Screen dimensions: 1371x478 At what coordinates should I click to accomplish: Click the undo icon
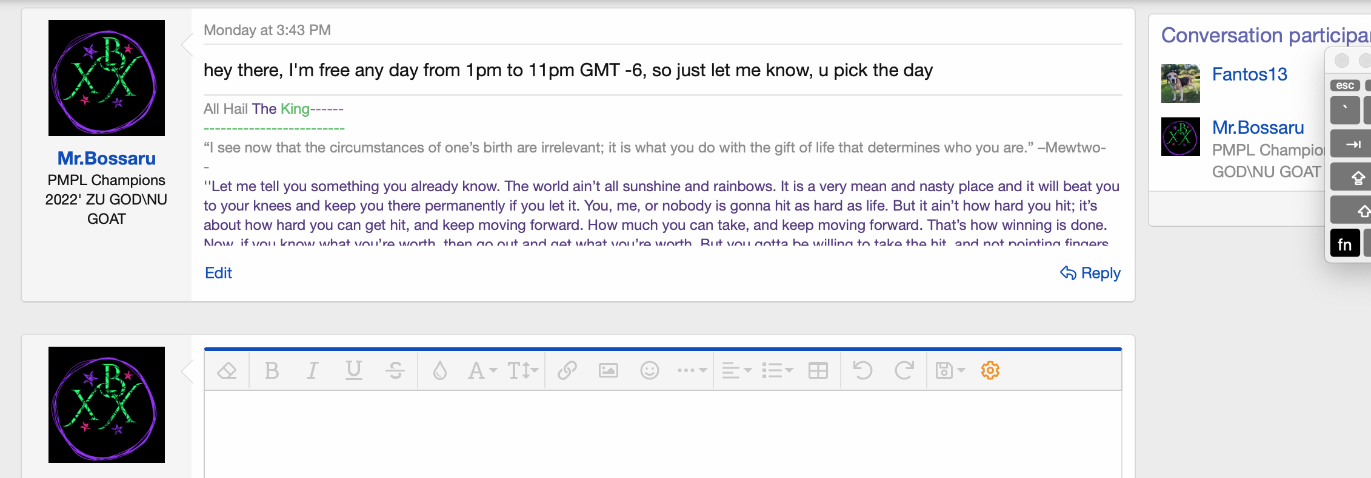click(862, 370)
